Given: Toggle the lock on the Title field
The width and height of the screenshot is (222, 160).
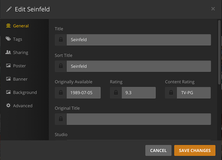Looking at the screenshot, I should click(61, 40).
